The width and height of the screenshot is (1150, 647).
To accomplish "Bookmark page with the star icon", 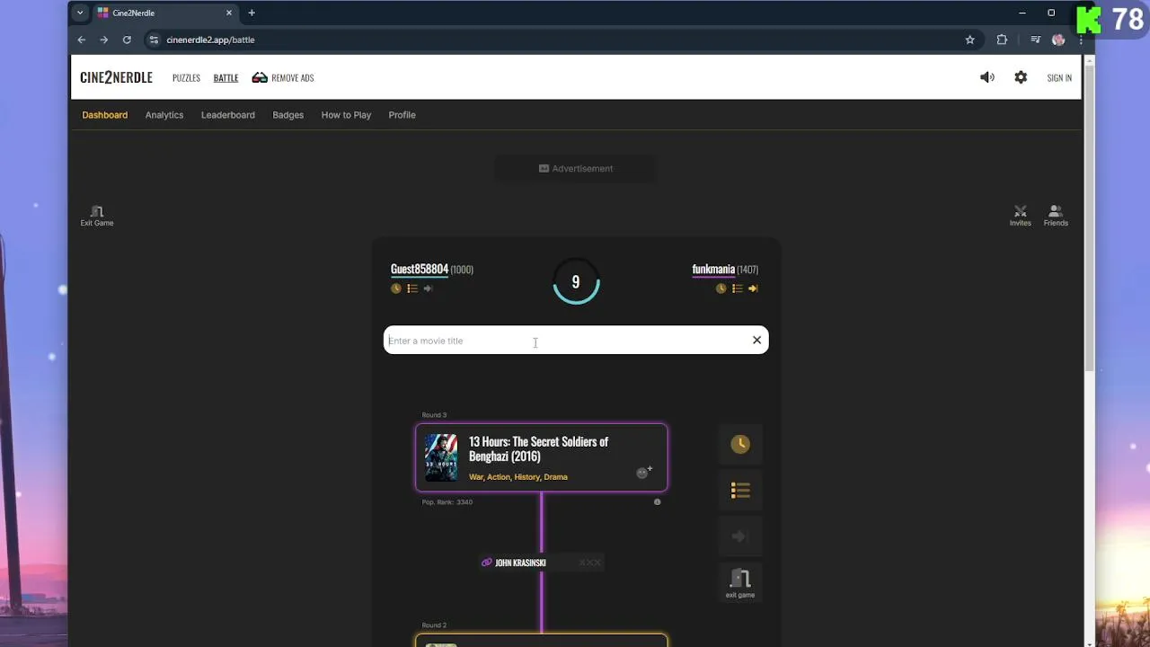I will [x=970, y=40].
